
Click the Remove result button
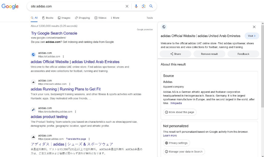209,54
